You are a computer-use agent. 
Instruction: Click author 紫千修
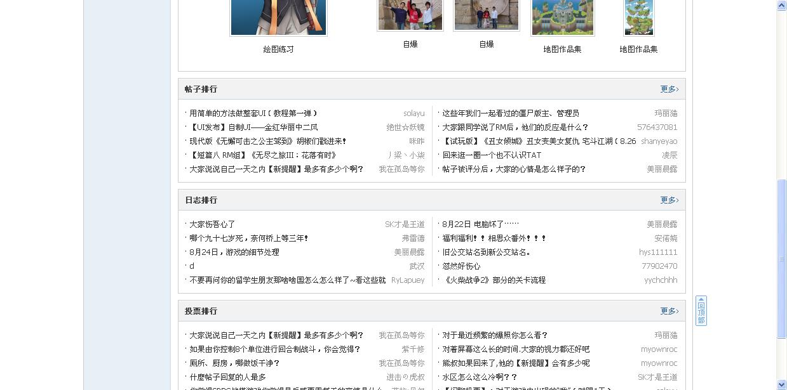point(414,349)
